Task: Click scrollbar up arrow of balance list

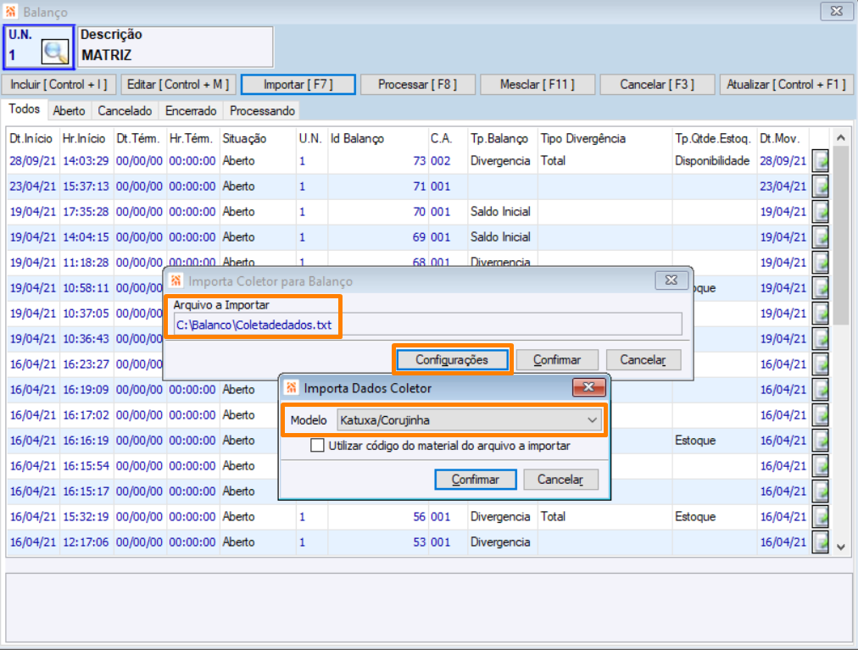Action: [x=841, y=138]
